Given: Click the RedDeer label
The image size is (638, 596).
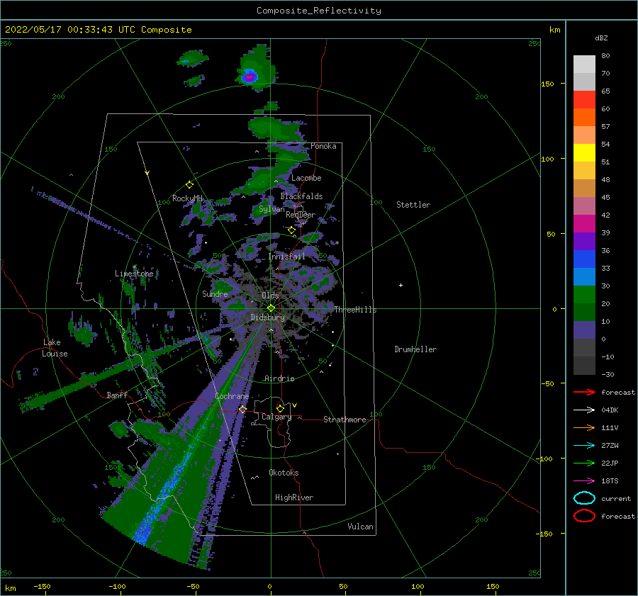Looking at the screenshot, I should (301, 215).
